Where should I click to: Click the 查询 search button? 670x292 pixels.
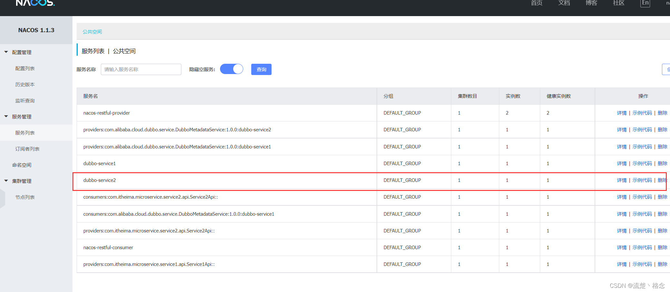pos(261,69)
